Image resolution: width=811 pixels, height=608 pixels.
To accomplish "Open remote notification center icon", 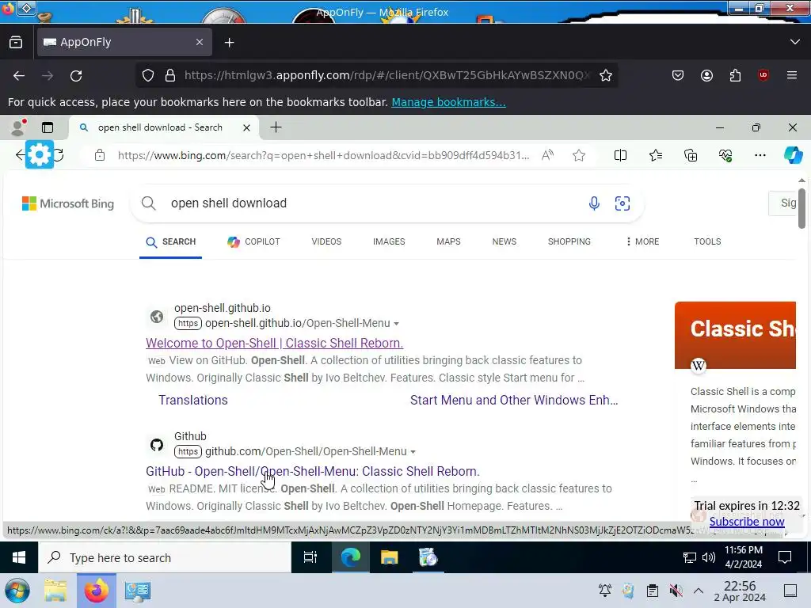I will click(x=785, y=557).
